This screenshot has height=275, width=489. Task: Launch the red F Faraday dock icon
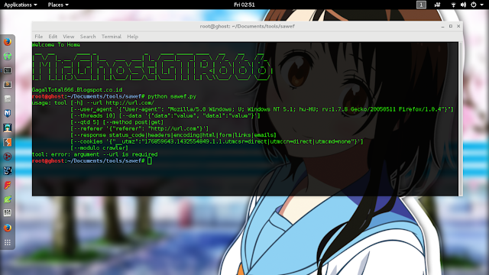[8, 185]
